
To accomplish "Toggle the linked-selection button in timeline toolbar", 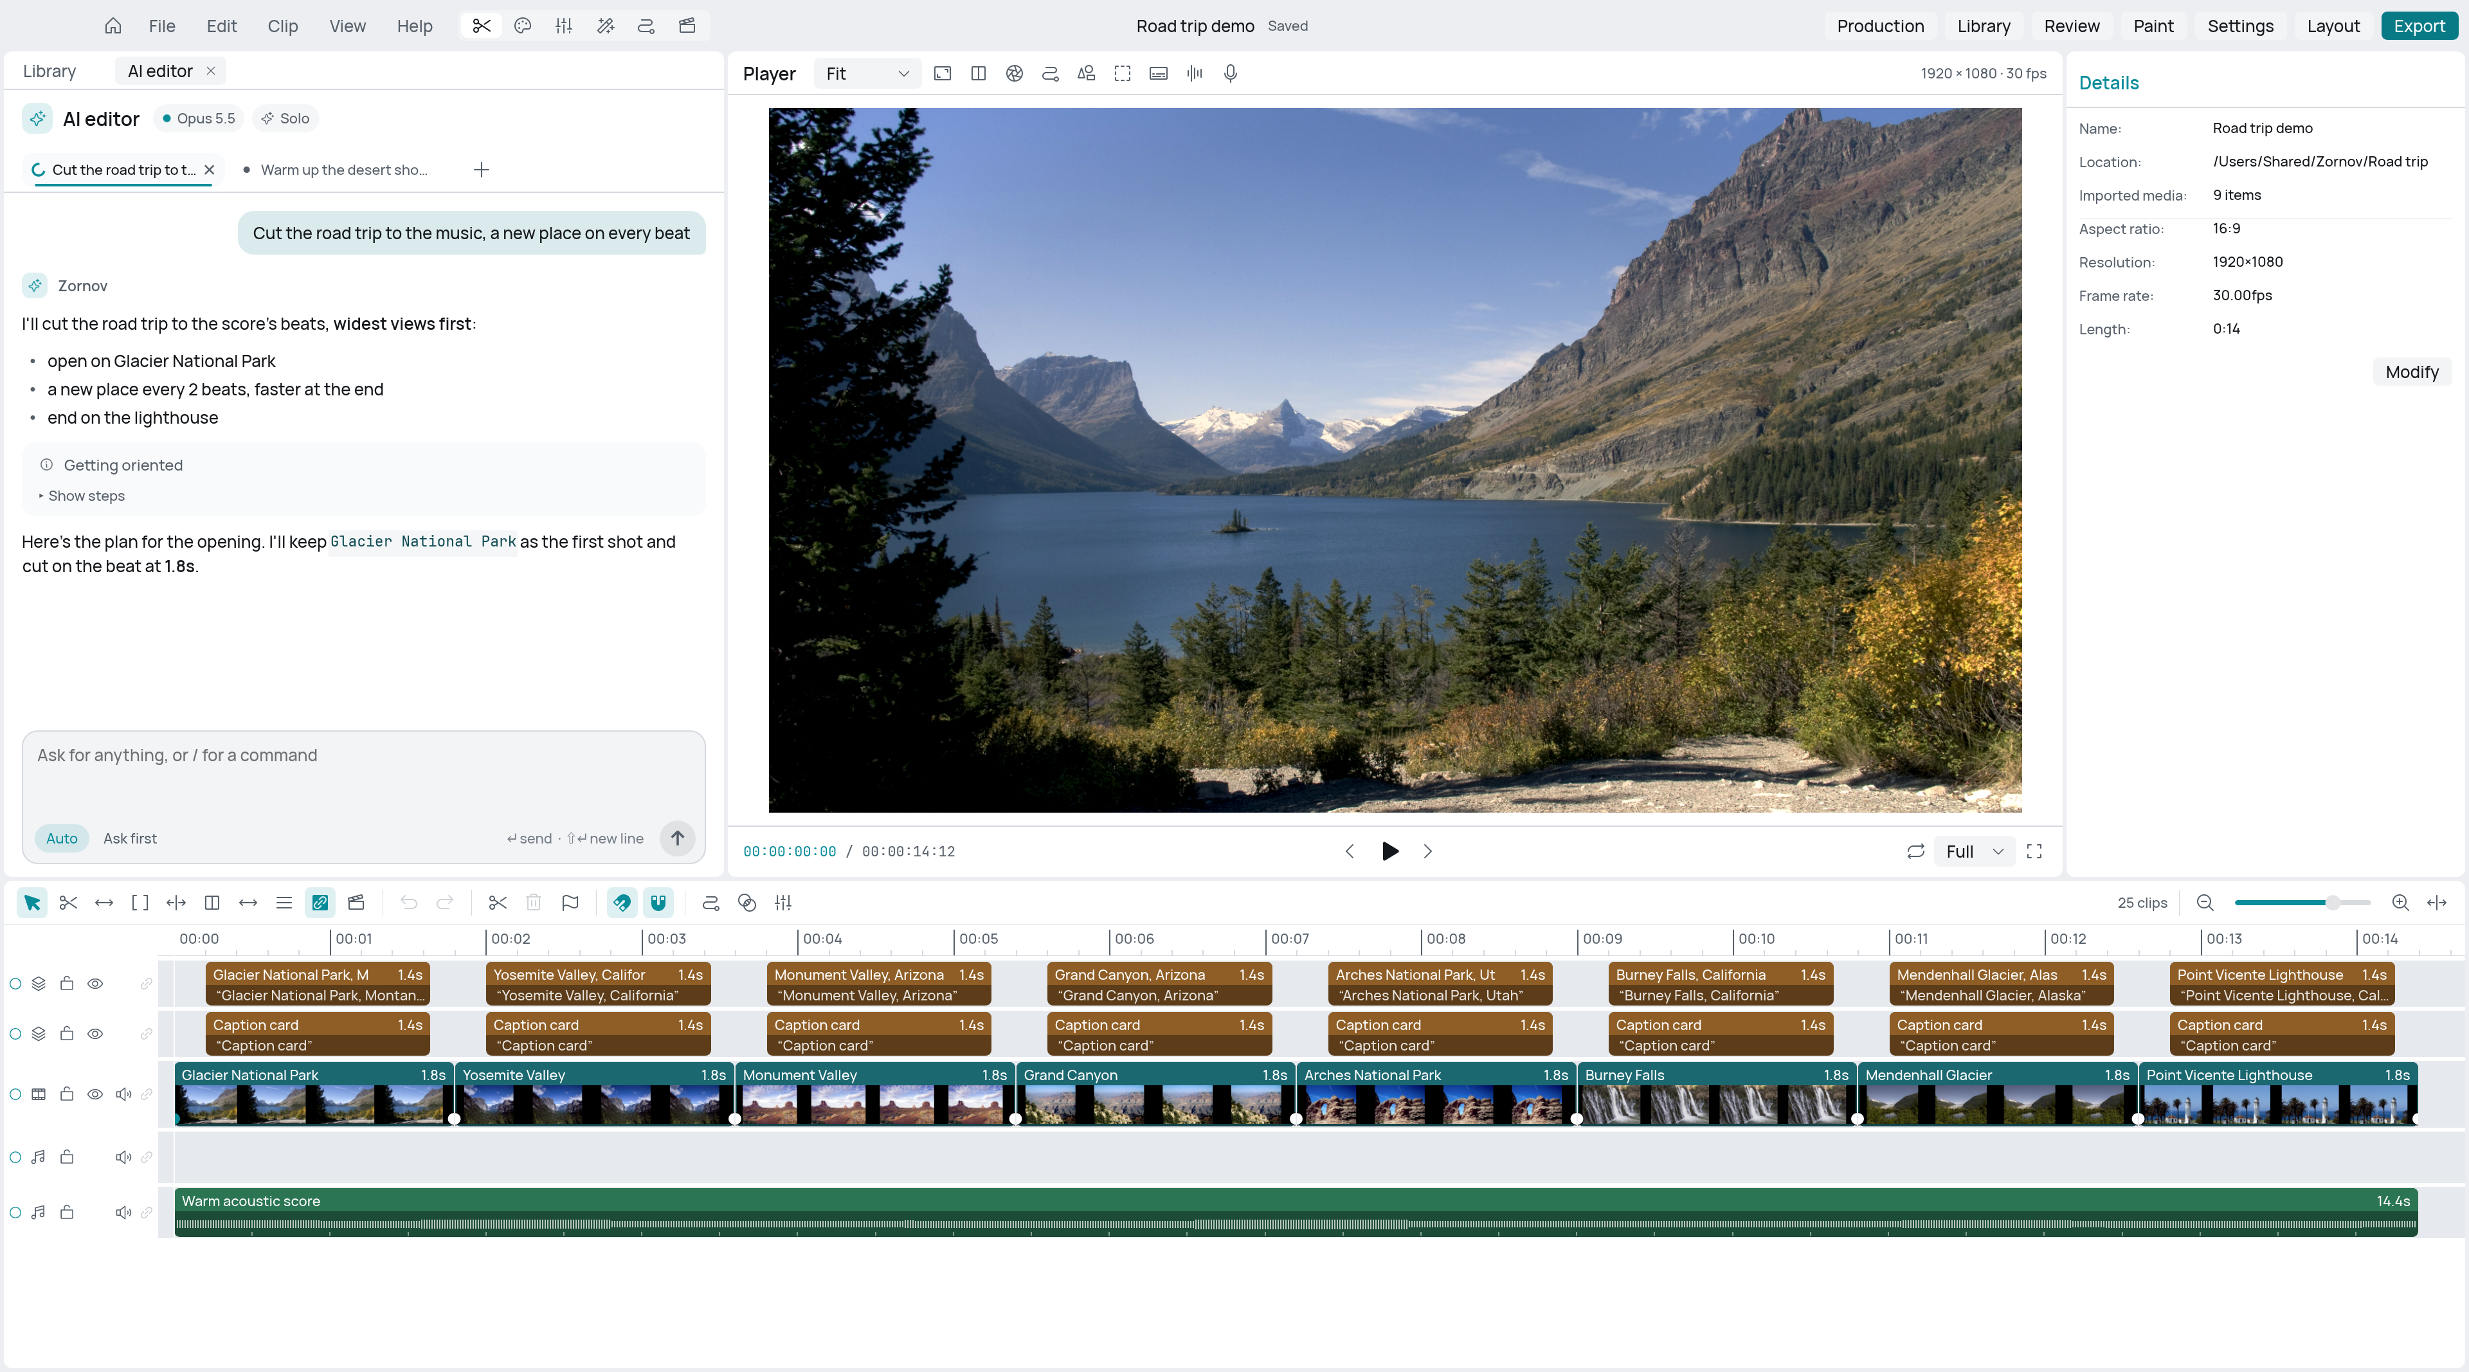I will coord(320,903).
